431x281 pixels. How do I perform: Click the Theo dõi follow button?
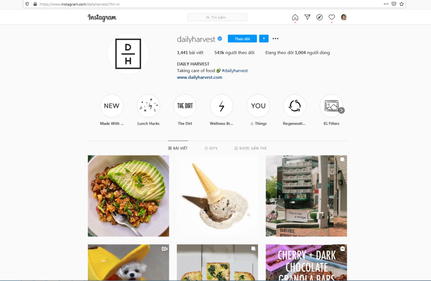(x=242, y=38)
